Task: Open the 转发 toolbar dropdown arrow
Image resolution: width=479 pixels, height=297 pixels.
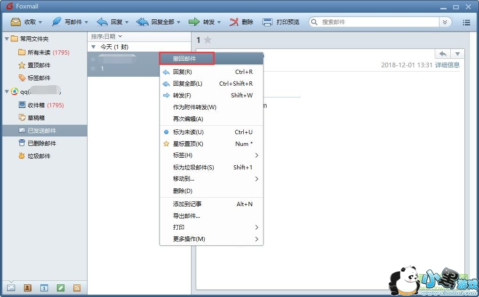Action: 219,22
